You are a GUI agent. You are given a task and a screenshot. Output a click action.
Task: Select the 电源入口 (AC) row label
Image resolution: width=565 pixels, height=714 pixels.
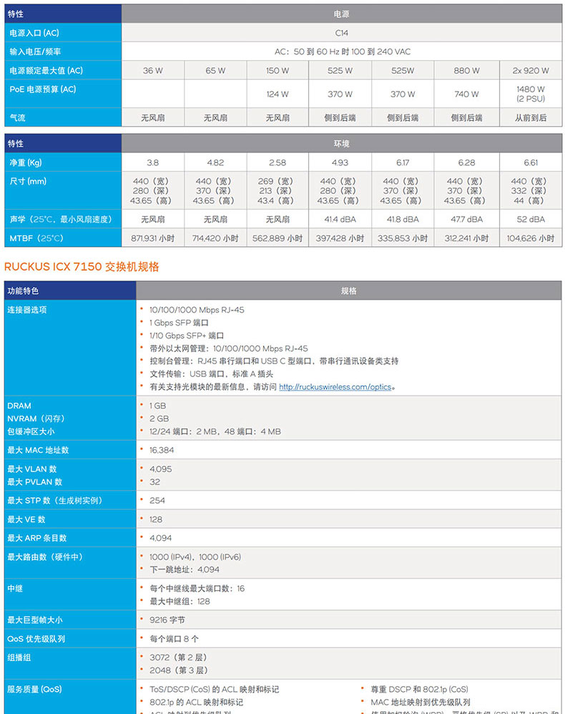click(x=34, y=33)
